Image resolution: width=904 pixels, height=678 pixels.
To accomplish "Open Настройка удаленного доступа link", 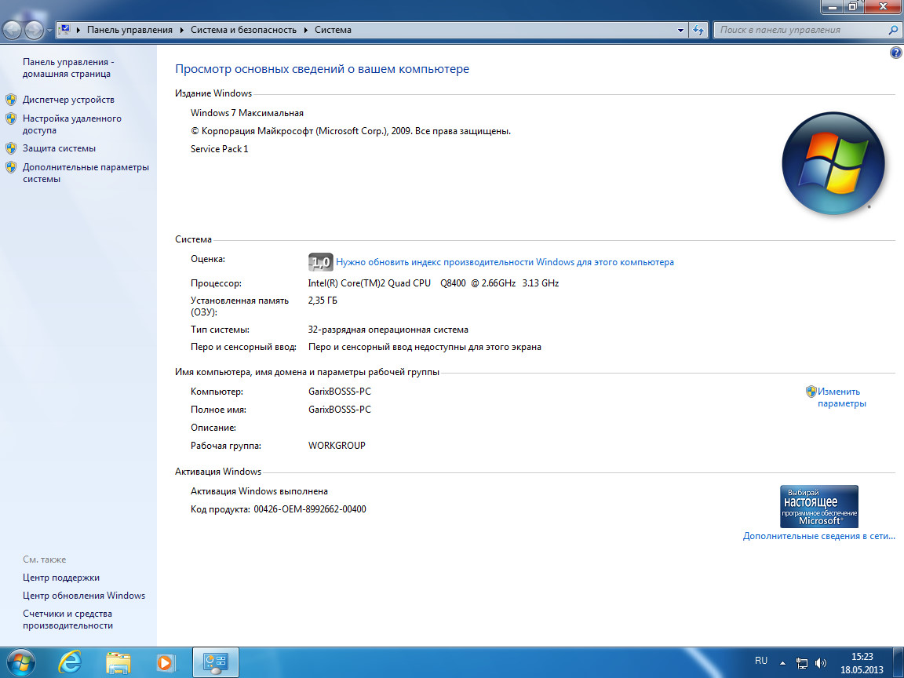I will pos(71,124).
